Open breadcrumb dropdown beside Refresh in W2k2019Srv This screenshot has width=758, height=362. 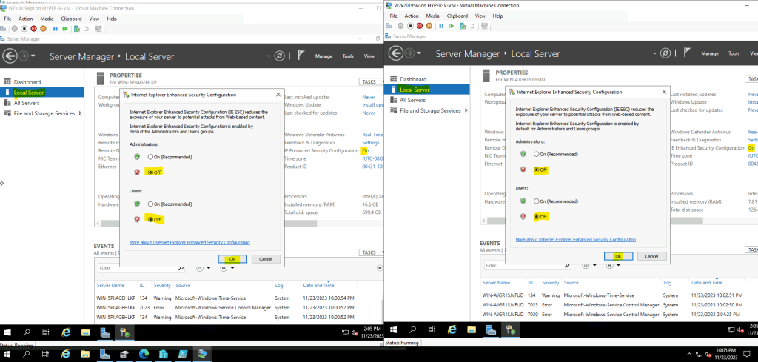click(655, 53)
